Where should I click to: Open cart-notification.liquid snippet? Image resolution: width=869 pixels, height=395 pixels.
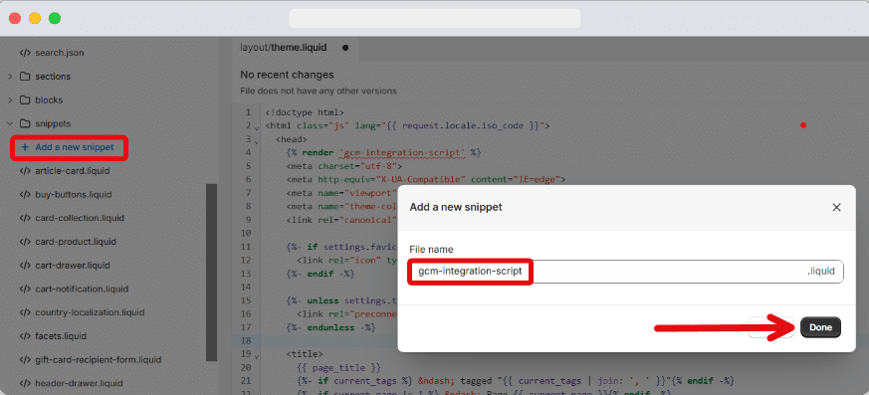pos(82,289)
